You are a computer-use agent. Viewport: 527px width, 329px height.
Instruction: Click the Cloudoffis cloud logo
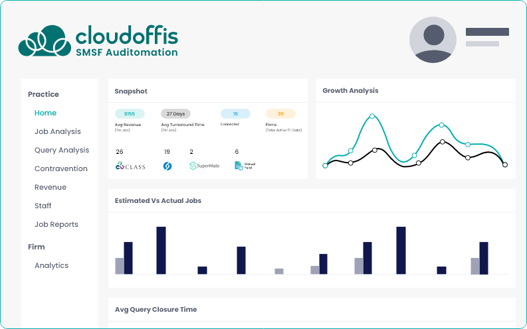pos(44,41)
